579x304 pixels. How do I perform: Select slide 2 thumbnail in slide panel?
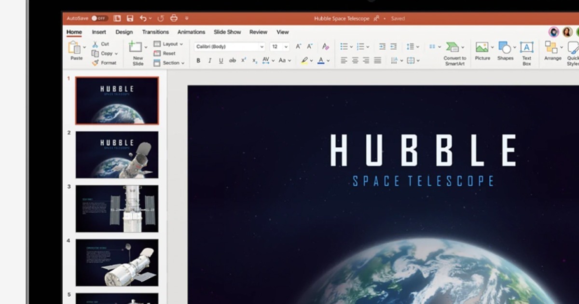point(117,154)
